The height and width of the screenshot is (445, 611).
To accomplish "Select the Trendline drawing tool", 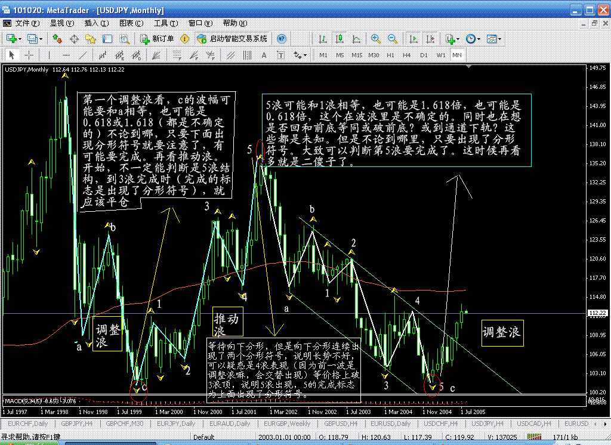I will tap(83, 55).
